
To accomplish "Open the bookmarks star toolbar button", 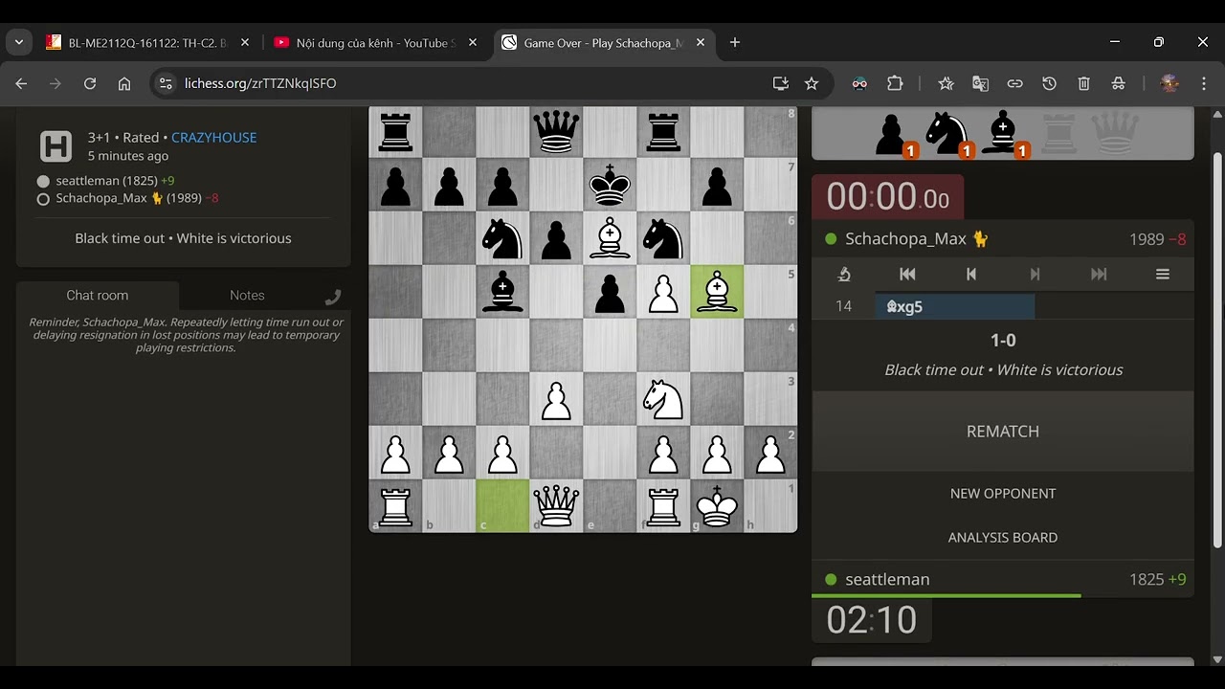I will [x=946, y=83].
